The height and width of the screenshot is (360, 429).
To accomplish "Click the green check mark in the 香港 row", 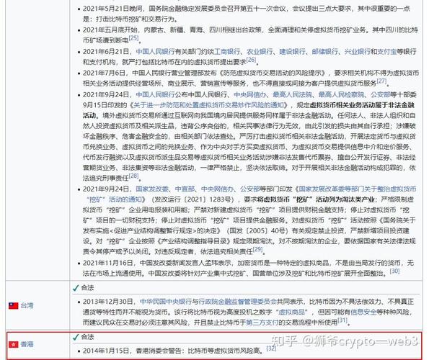I will [76, 337].
